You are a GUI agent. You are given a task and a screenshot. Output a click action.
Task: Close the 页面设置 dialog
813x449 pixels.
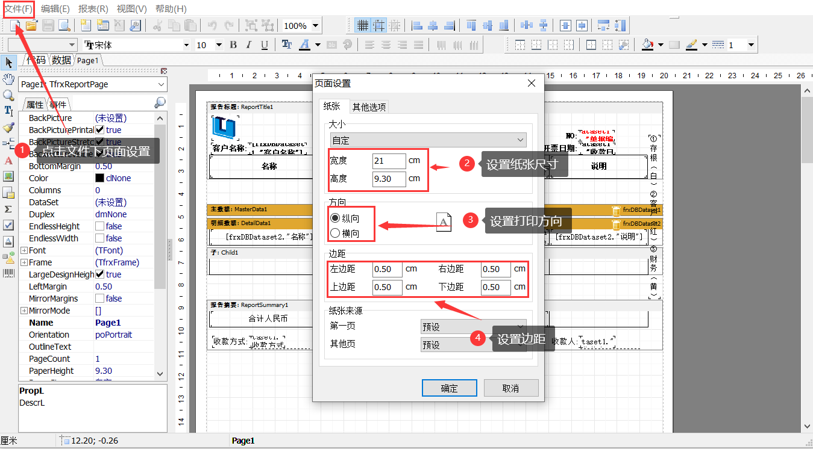point(531,83)
